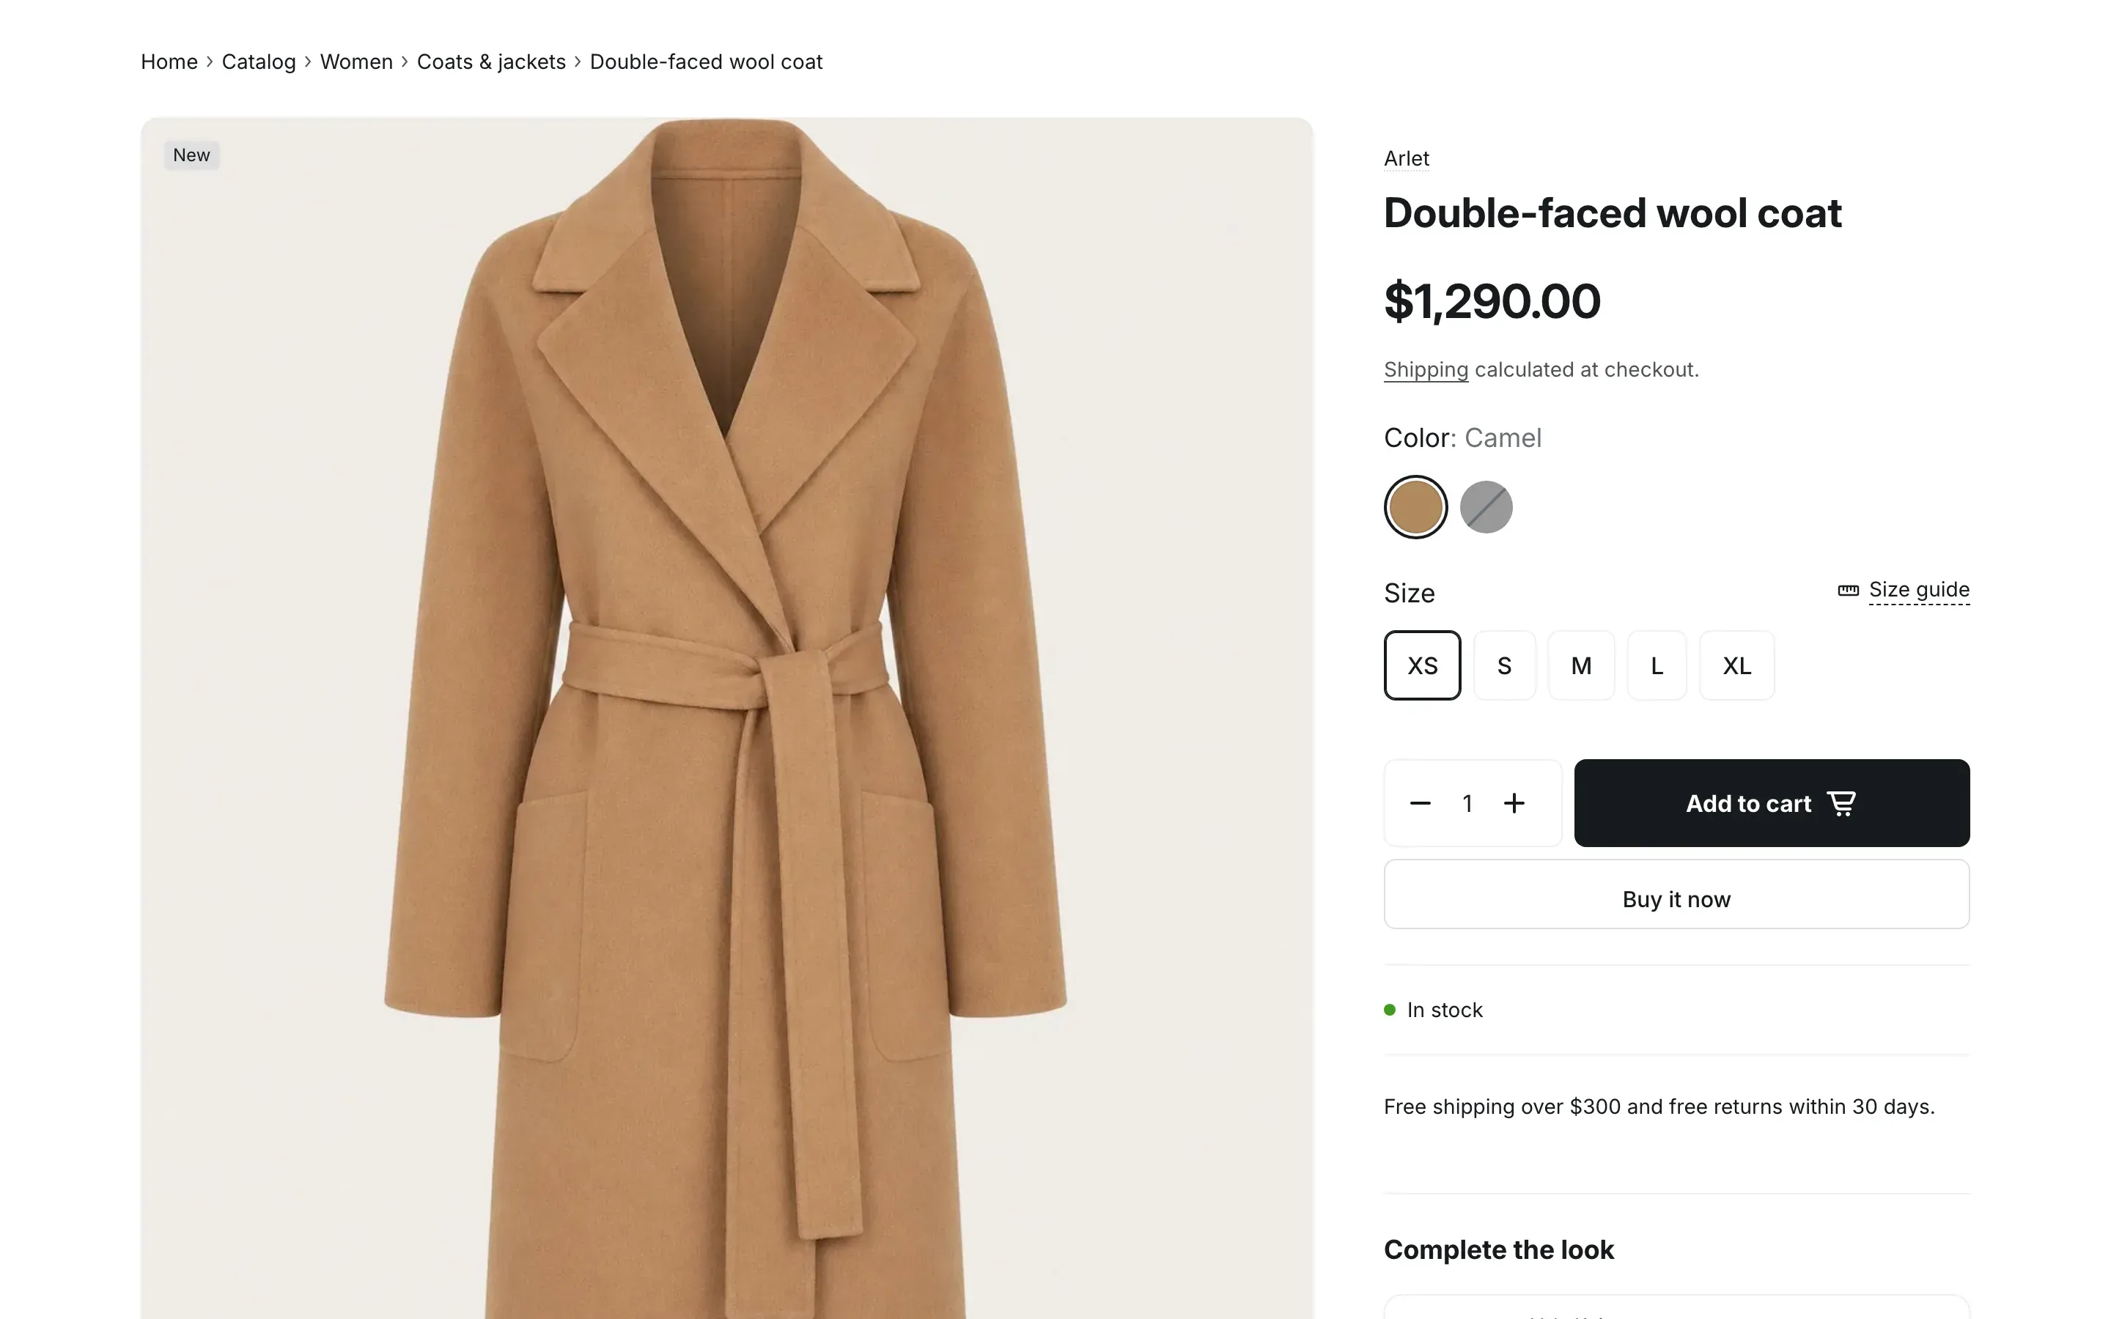Go to Catalog in breadcrumb
The height and width of the screenshot is (1319, 2111).
pos(258,62)
